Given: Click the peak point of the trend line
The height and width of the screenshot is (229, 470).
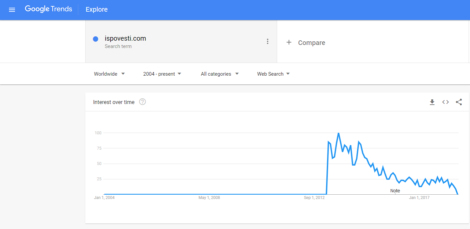Looking at the screenshot, I should click(x=338, y=133).
